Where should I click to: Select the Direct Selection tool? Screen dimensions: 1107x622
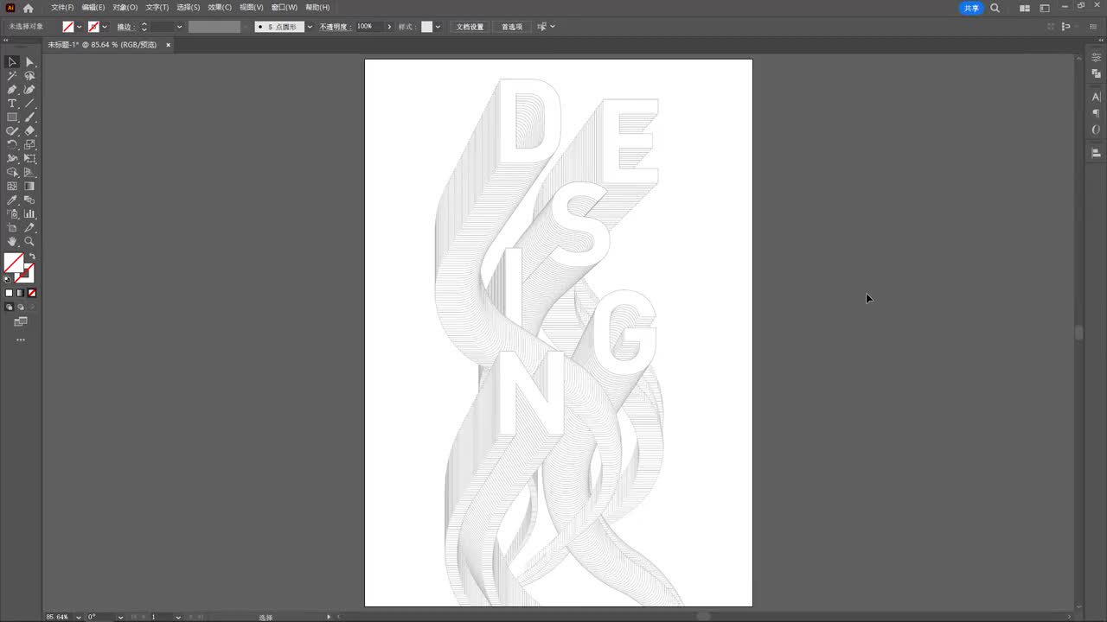click(x=29, y=62)
